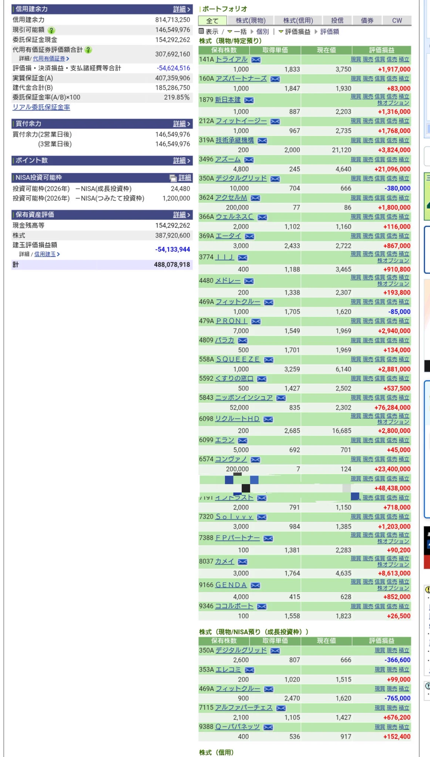This screenshot has width=430, height=757.
Task: Click the envelope icon beside ウェルネスC
Action: [262, 217]
